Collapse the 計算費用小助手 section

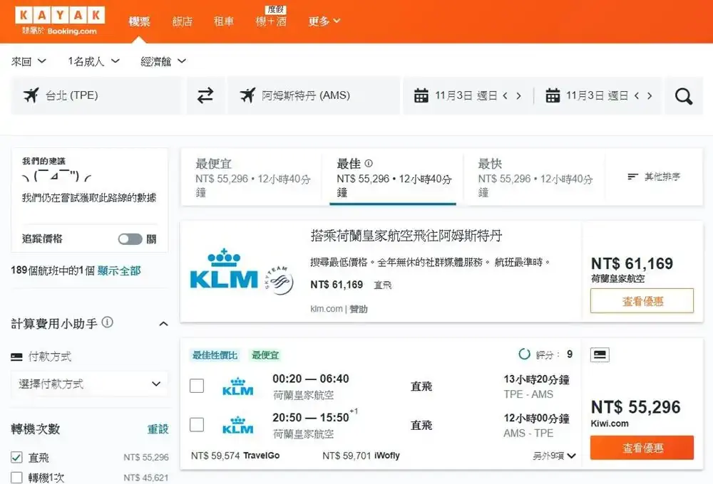click(x=164, y=324)
